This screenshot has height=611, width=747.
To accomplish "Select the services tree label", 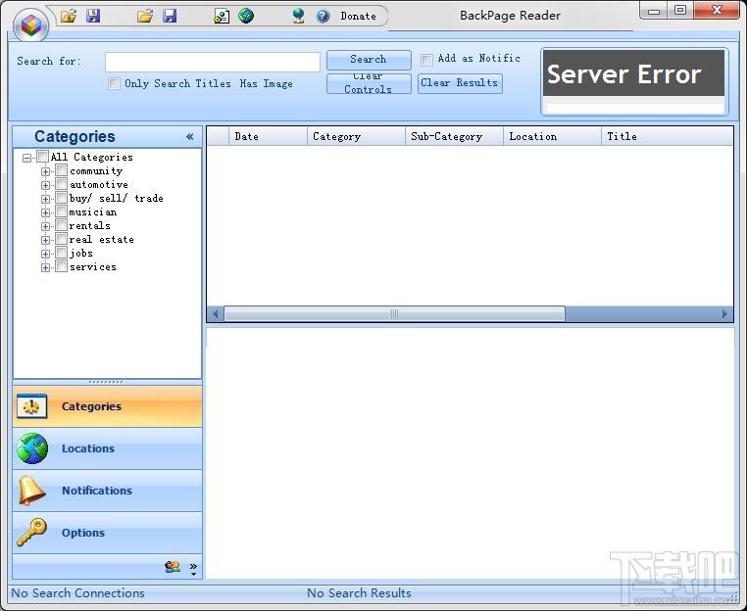I will (93, 267).
